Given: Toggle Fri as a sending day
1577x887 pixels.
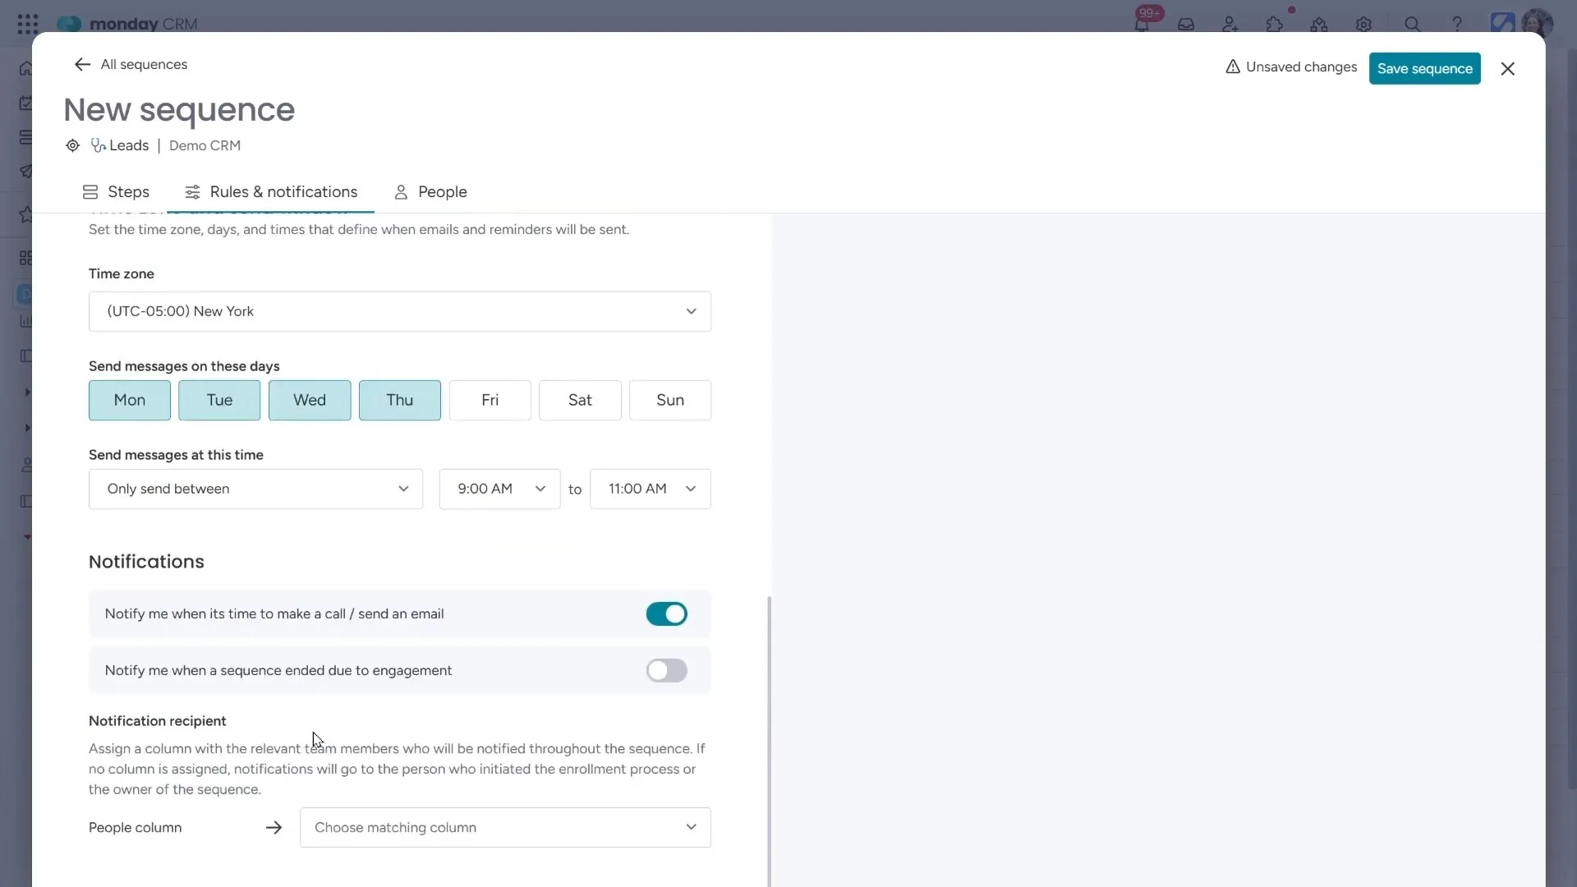Looking at the screenshot, I should pos(490,400).
